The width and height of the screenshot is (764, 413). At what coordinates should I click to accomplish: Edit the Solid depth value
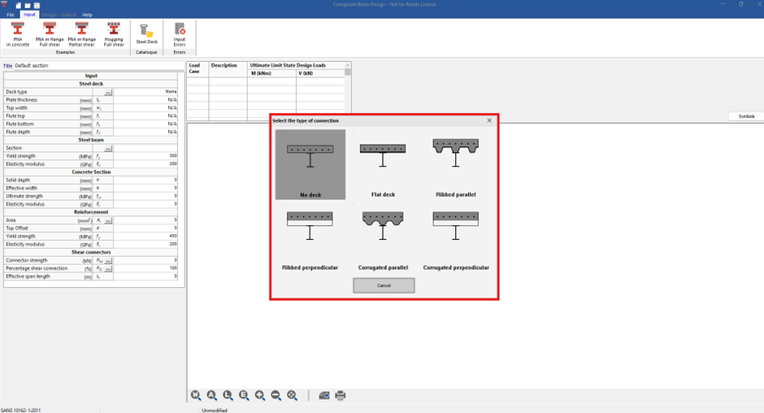tap(145, 180)
